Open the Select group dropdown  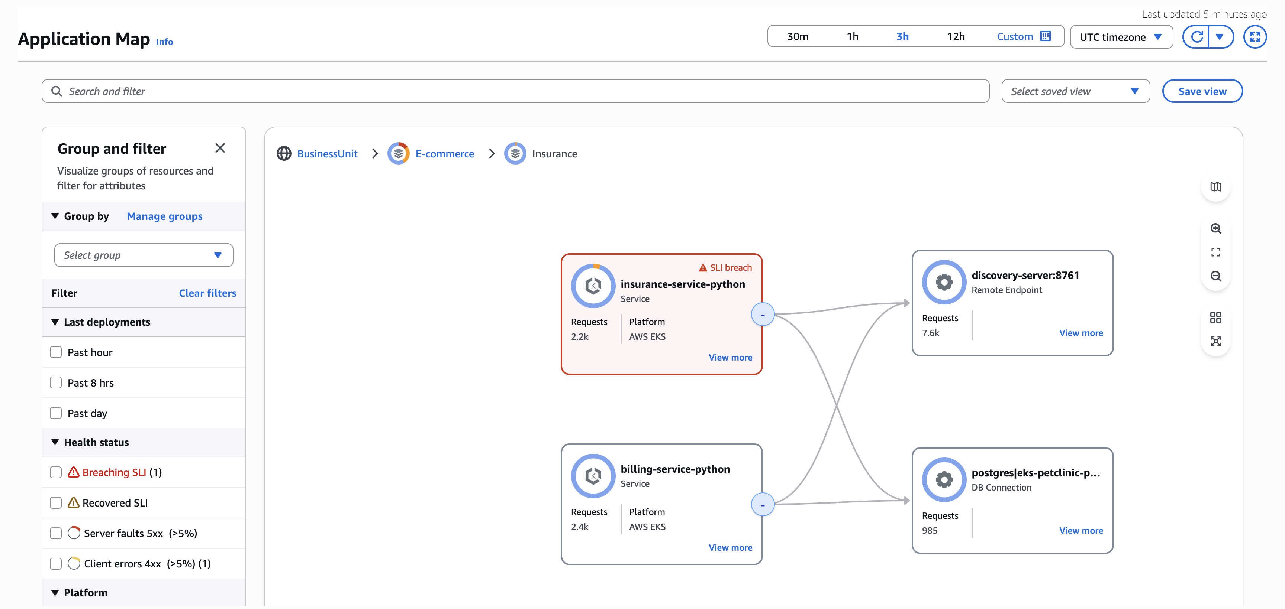(143, 255)
